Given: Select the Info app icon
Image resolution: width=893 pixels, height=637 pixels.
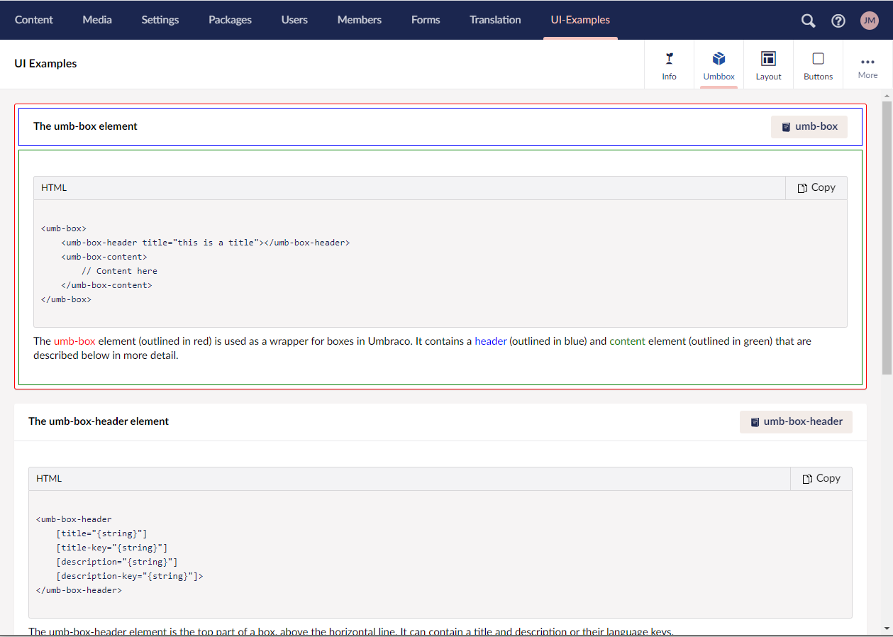Looking at the screenshot, I should [x=669, y=59].
